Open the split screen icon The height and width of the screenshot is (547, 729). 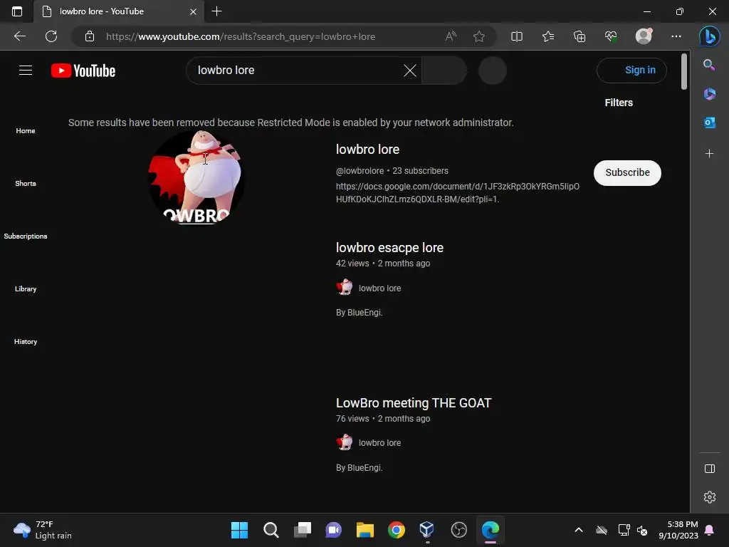(517, 36)
